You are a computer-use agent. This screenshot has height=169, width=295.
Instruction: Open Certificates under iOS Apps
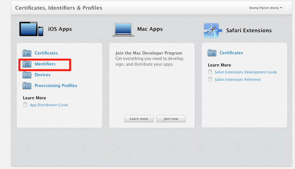(46, 53)
